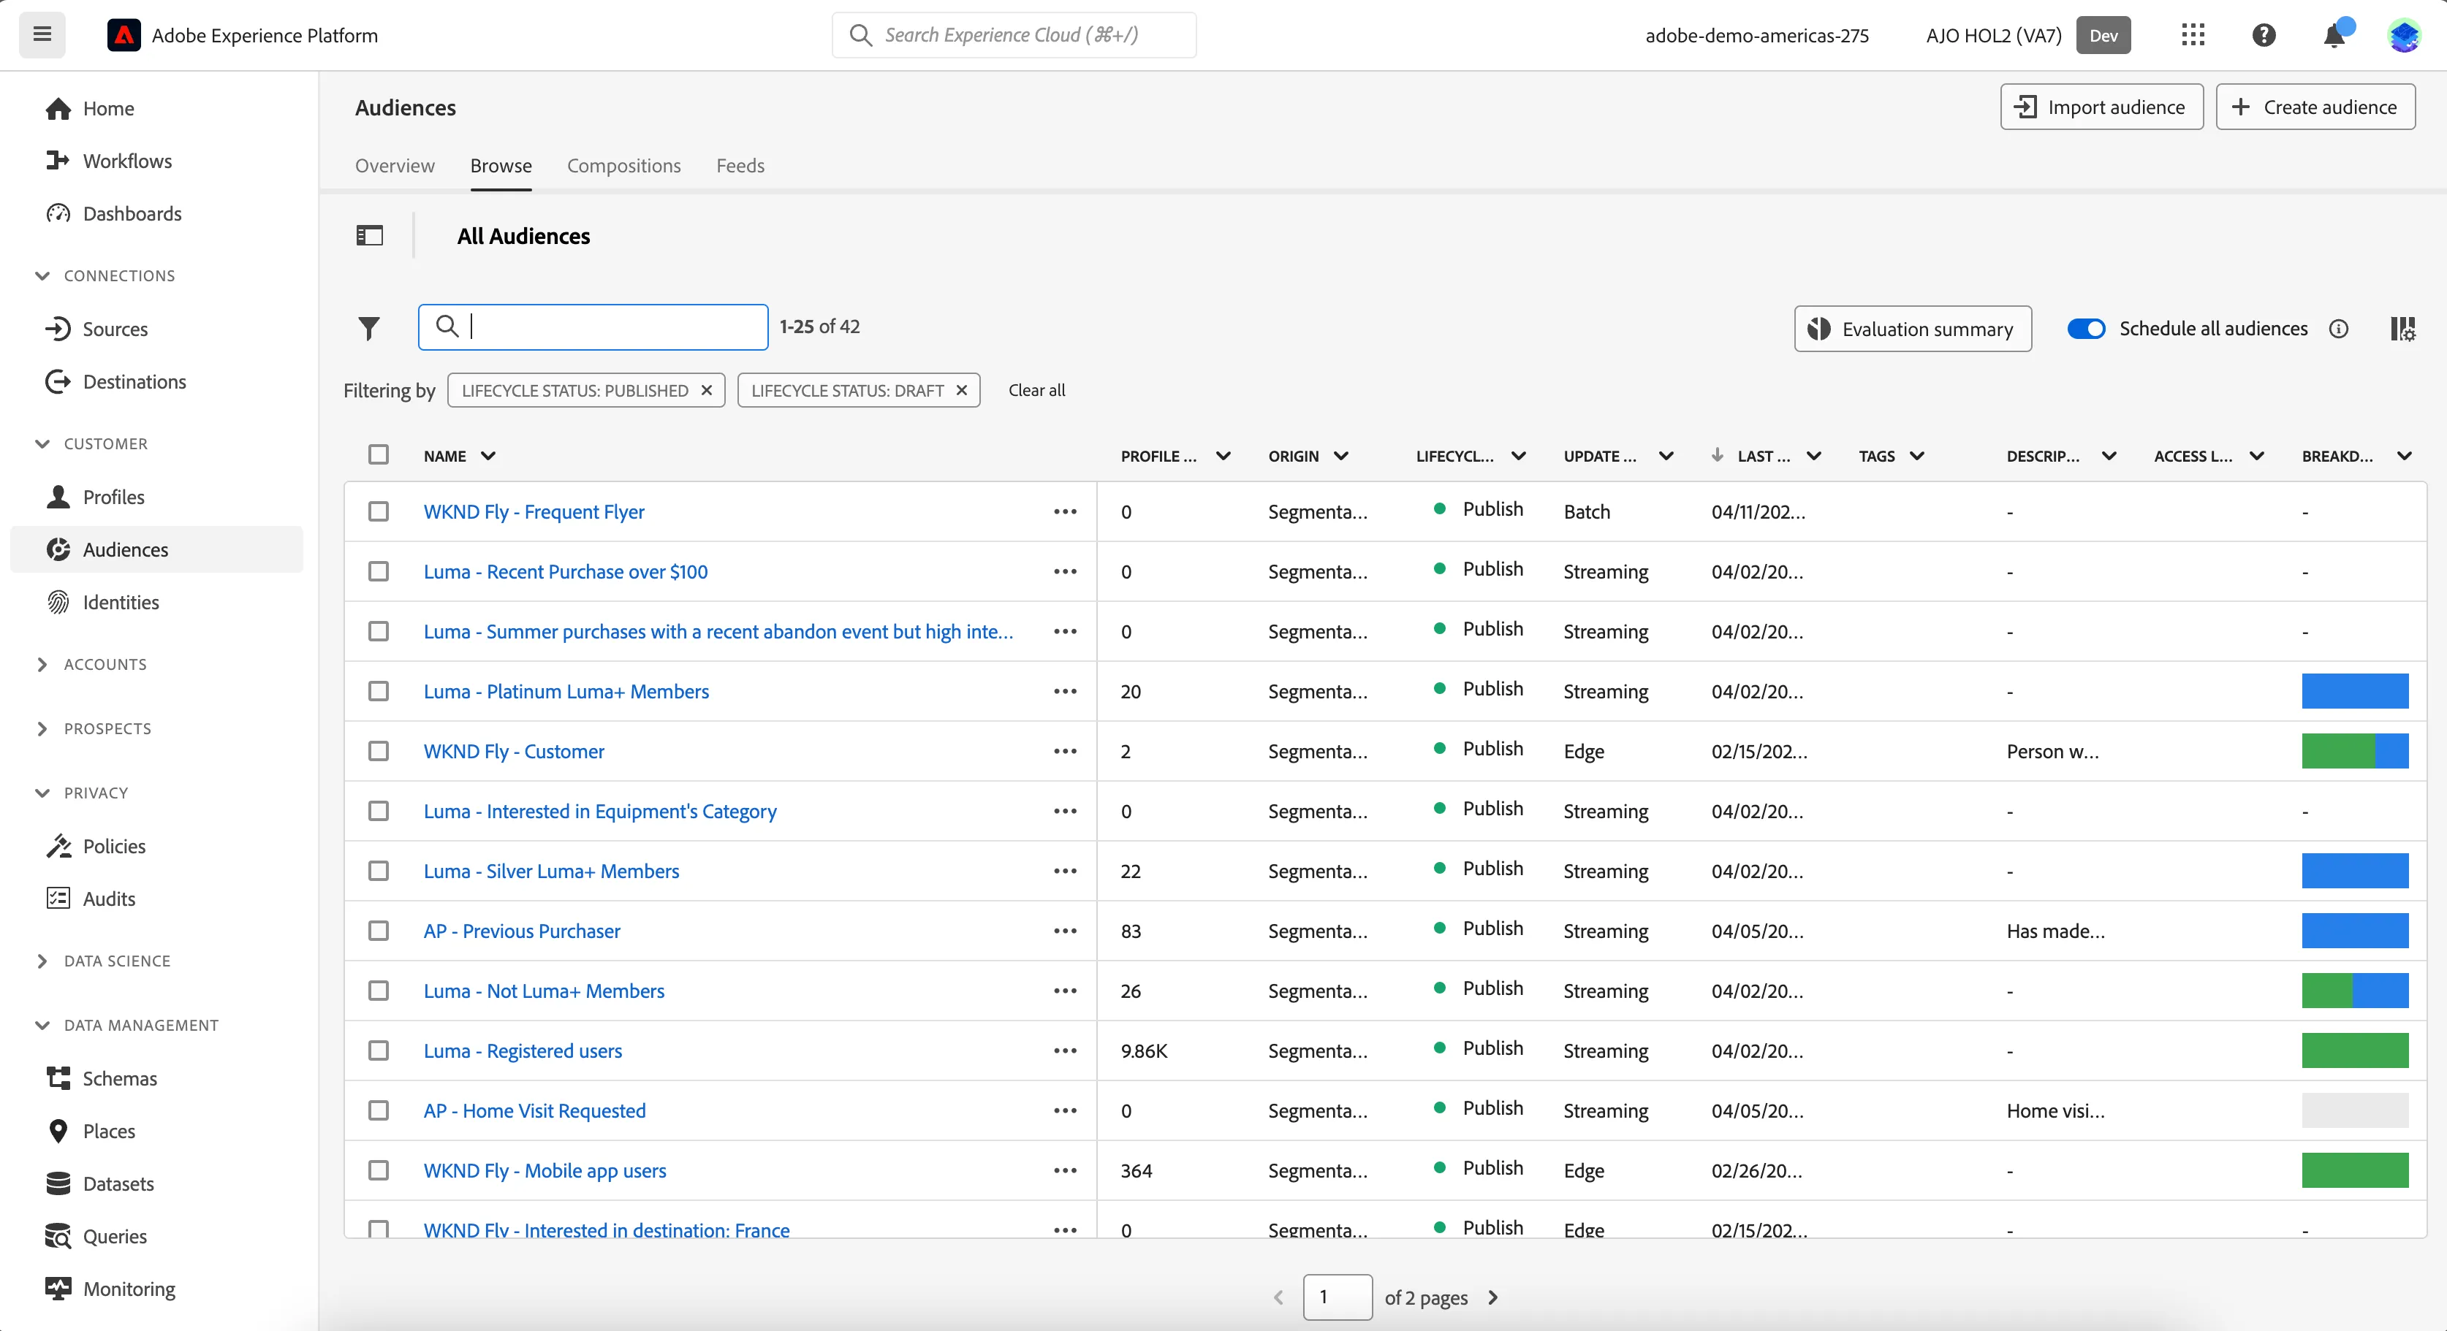
Task: Open the column customization settings icon
Action: pos(2402,329)
